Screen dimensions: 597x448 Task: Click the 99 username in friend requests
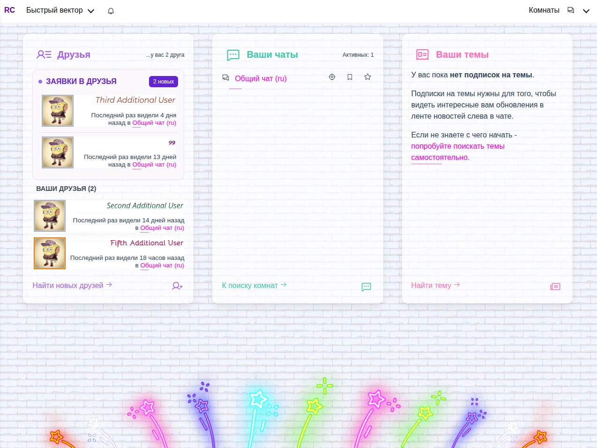click(x=172, y=143)
